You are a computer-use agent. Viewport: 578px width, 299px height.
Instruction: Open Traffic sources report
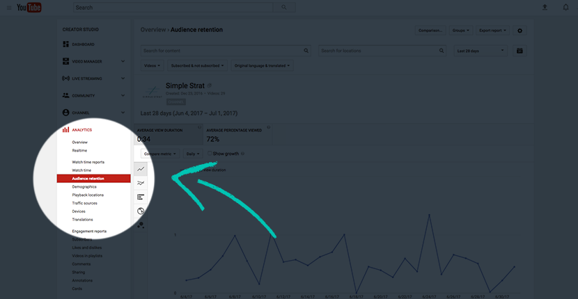[x=84, y=203]
